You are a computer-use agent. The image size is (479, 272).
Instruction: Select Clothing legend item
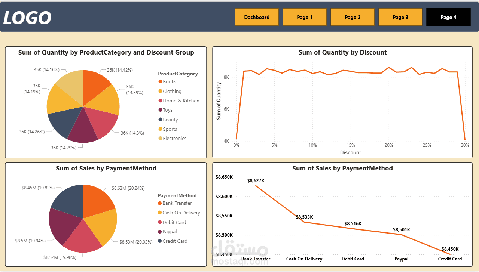[x=170, y=91]
